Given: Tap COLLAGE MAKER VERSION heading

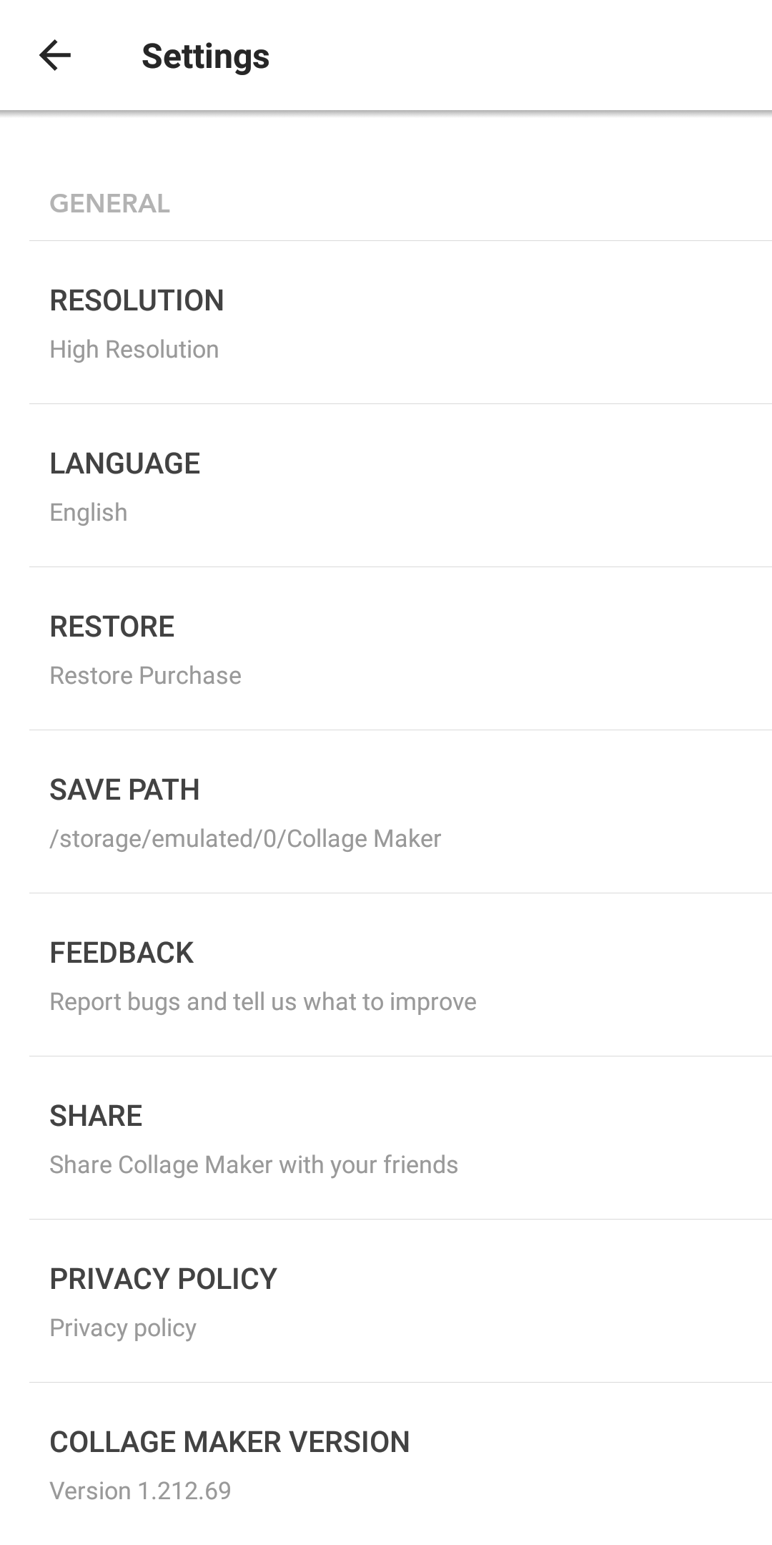Looking at the screenshot, I should [229, 1442].
